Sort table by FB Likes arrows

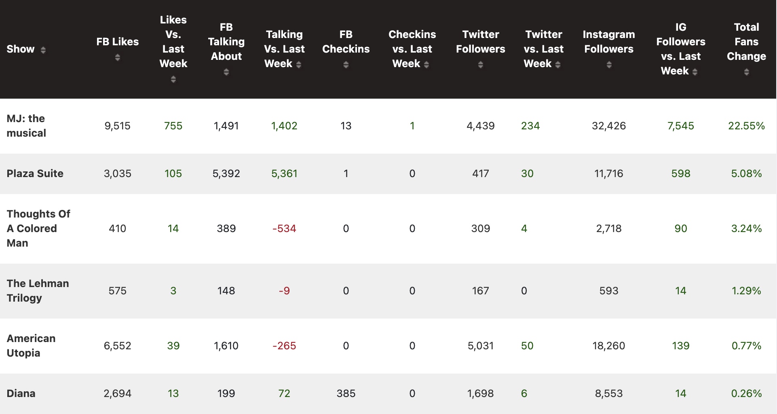(x=117, y=57)
